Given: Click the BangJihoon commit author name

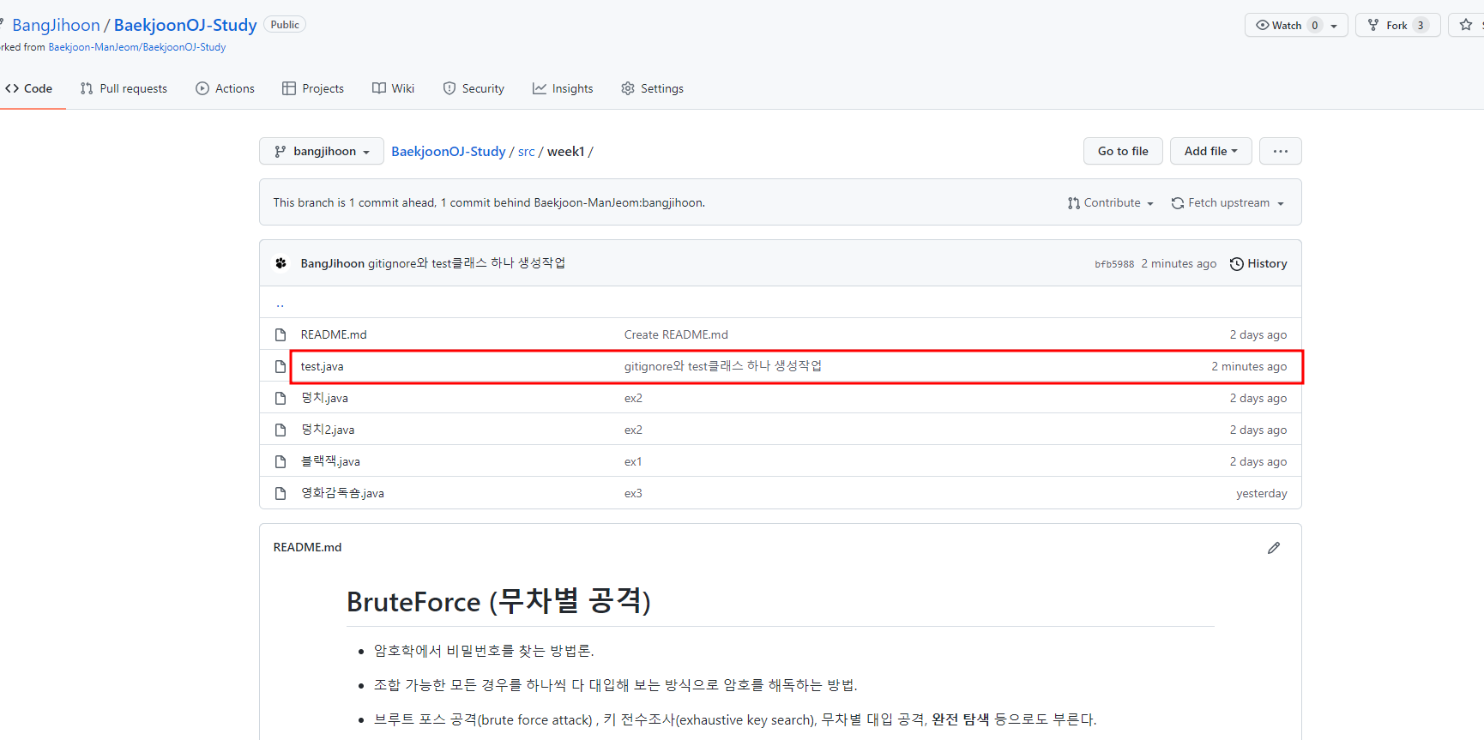Looking at the screenshot, I should click(x=333, y=263).
